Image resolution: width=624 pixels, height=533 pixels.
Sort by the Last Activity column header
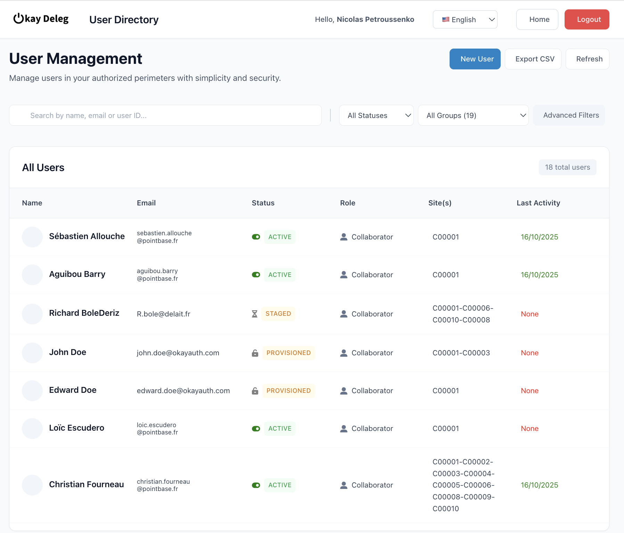coord(538,203)
